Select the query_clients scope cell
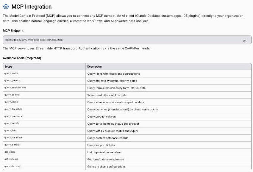 click(44, 95)
